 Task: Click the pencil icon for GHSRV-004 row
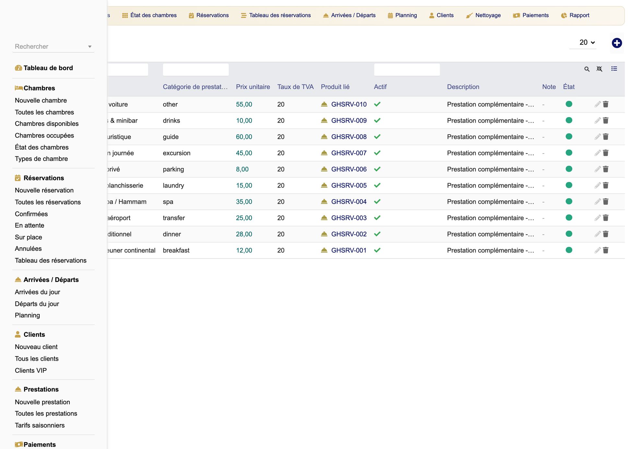597,201
